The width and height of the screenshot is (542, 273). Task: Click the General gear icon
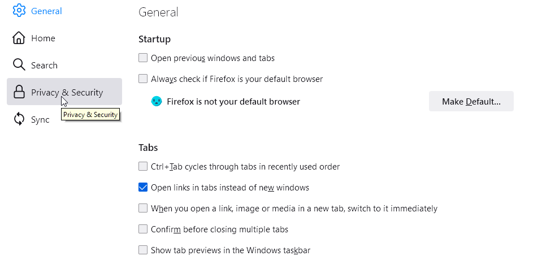[19, 11]
